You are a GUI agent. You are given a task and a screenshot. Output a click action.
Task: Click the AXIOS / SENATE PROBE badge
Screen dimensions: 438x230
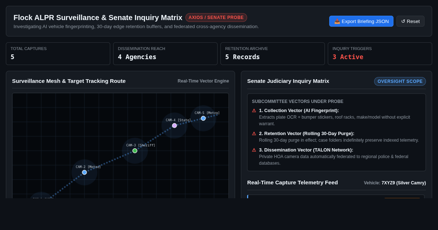[x=216, y=18]
